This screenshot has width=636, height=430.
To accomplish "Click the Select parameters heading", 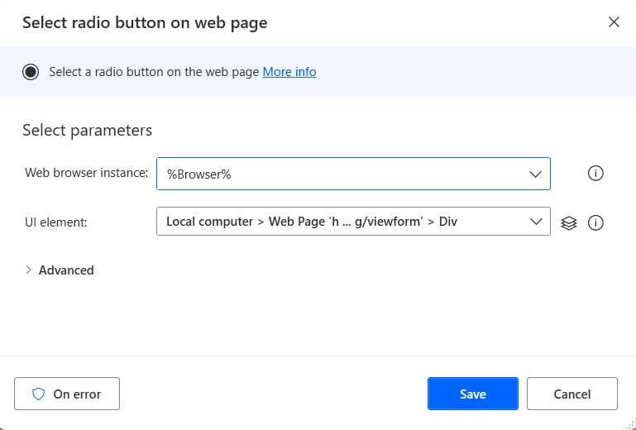I will [x=87, y=130].
